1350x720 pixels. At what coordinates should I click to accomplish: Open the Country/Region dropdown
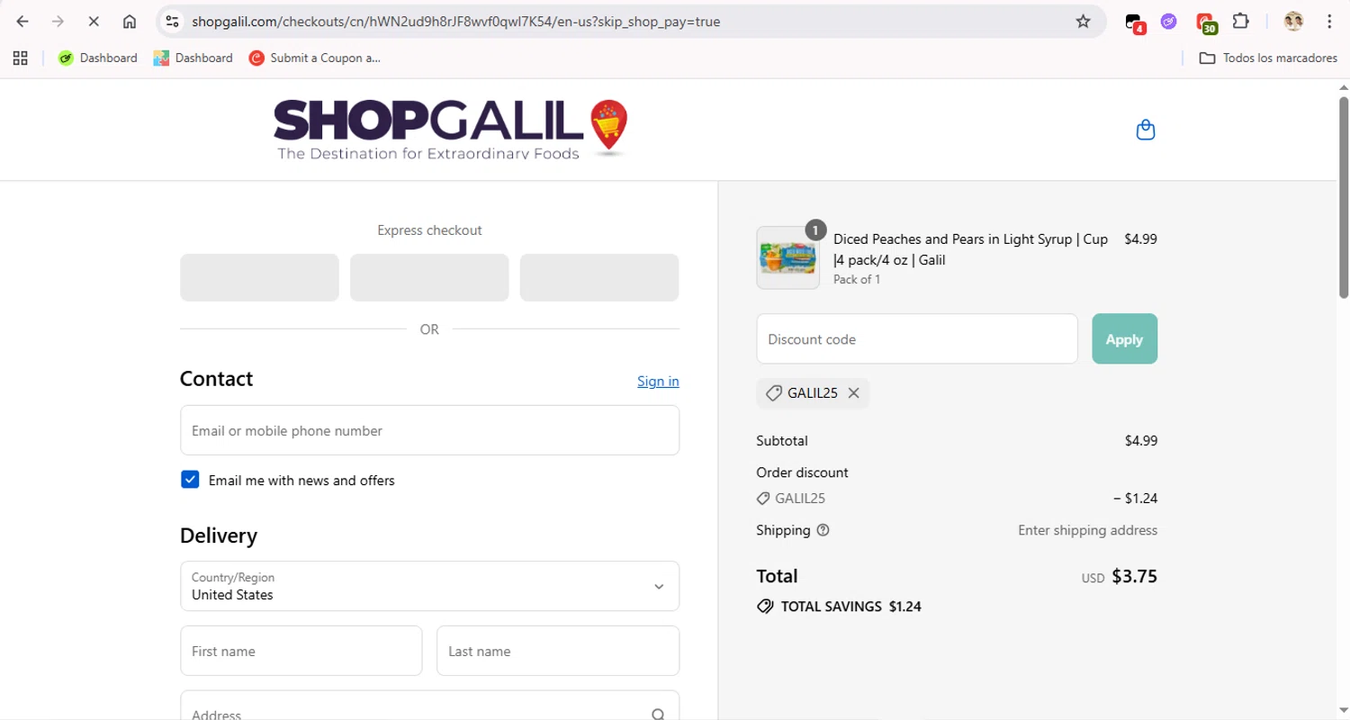[429, 586]
